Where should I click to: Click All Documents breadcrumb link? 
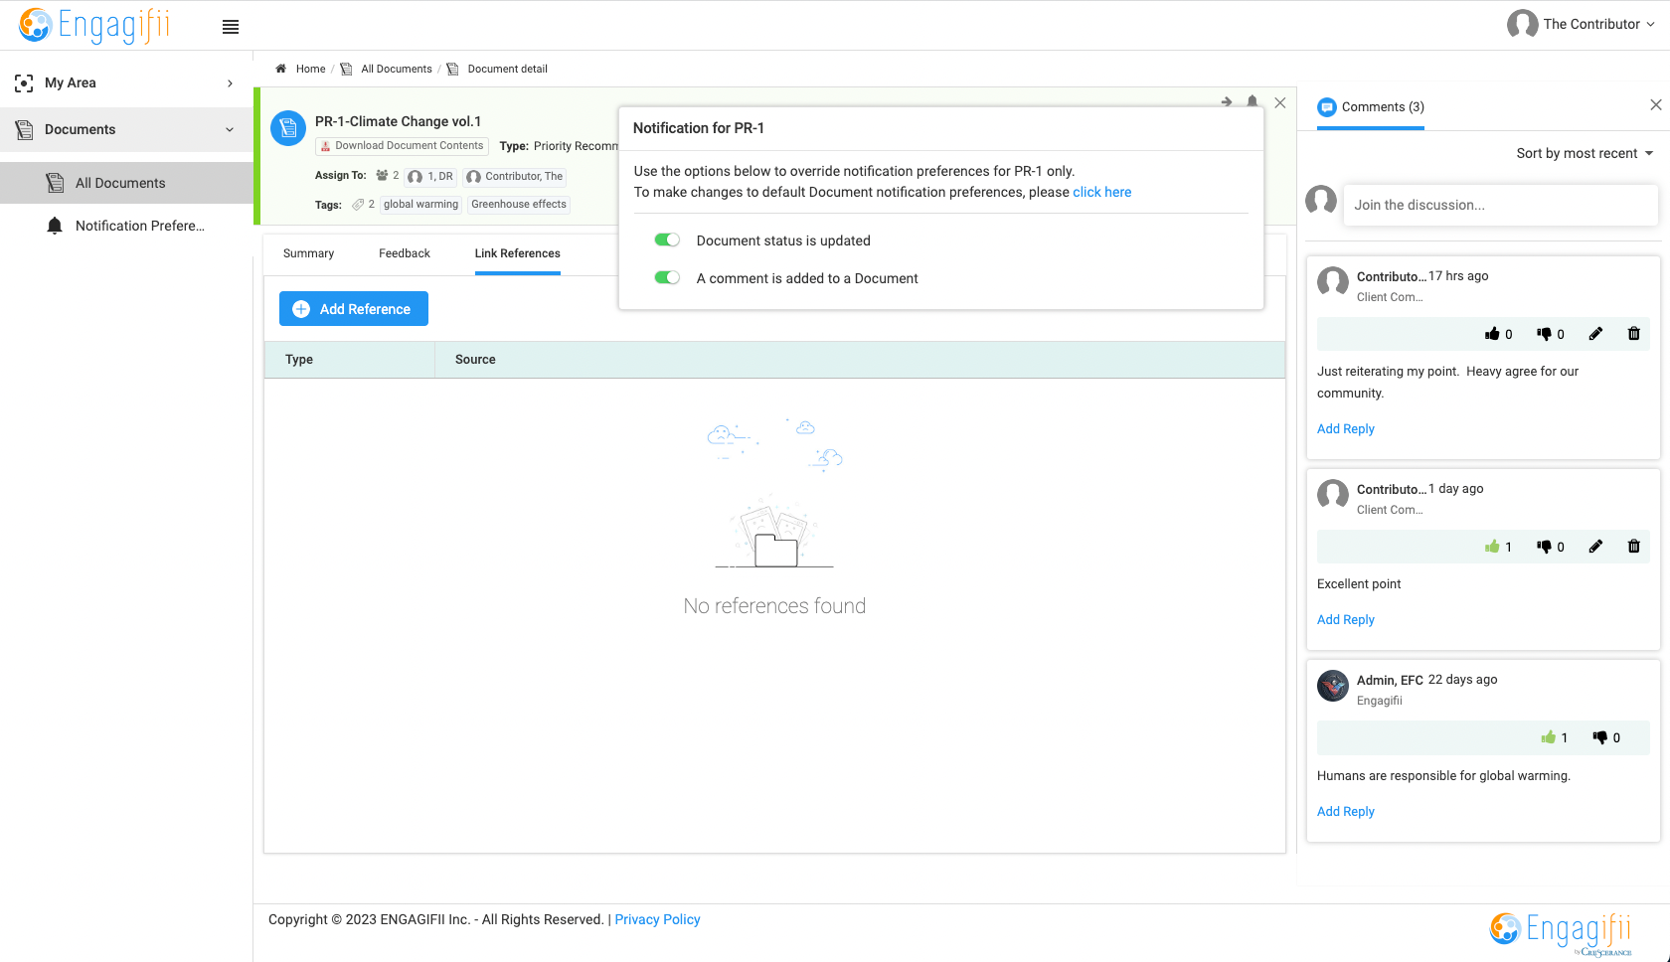click(397, 69)
